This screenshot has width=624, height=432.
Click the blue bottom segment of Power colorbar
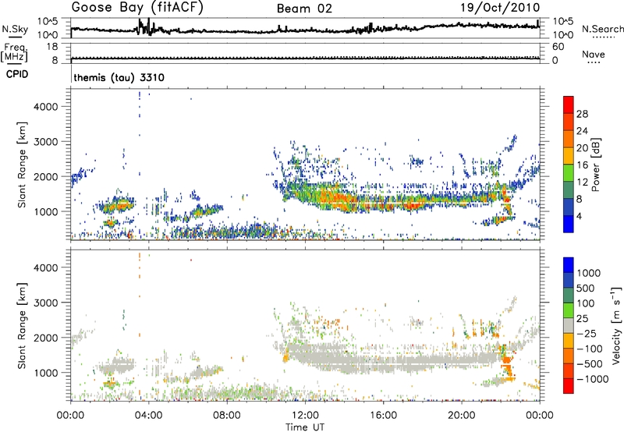(x=569, y=225)
